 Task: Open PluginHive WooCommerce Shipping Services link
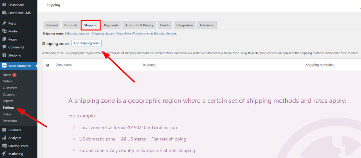coord(147,33)
